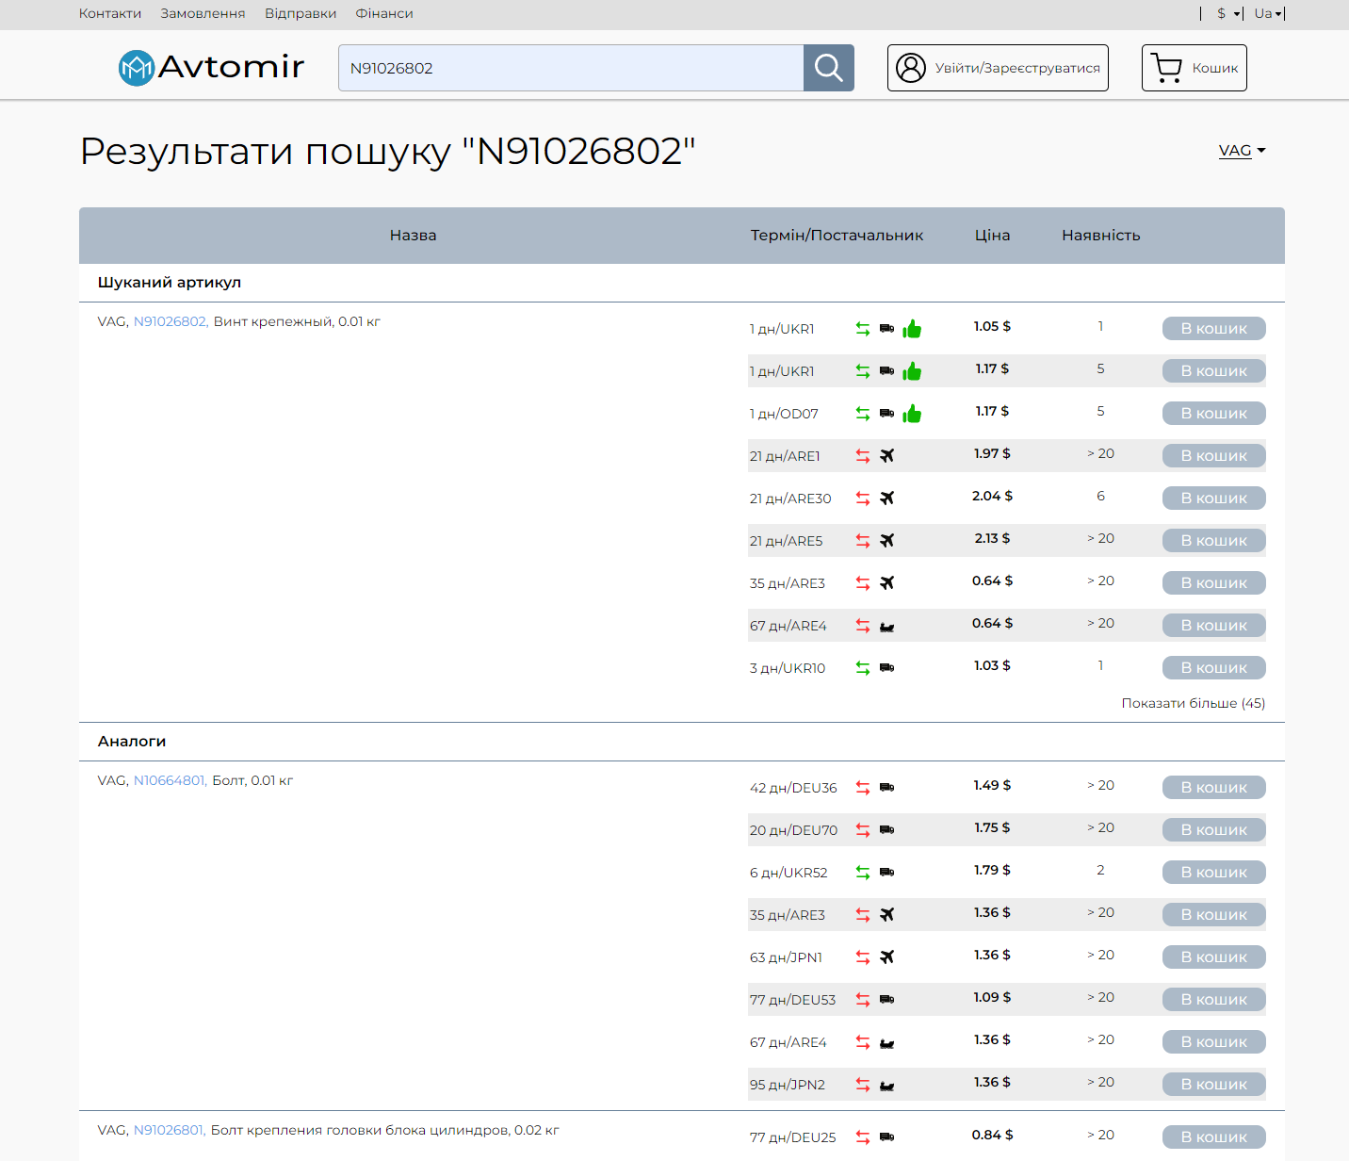Add 1.05 $ UKR1 offer to cart
The height and width of the screenshot is (1161, 1349).
coord(1213,329)
